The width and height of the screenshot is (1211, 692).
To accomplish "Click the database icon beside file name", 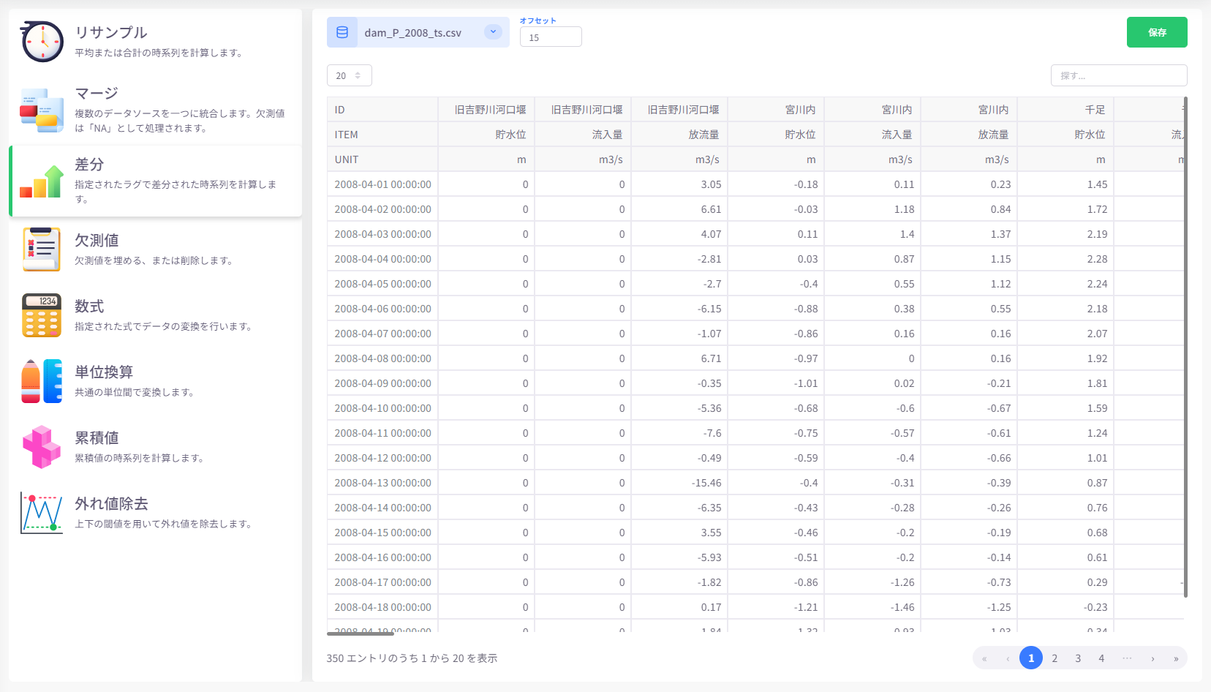I will (342, 32).
